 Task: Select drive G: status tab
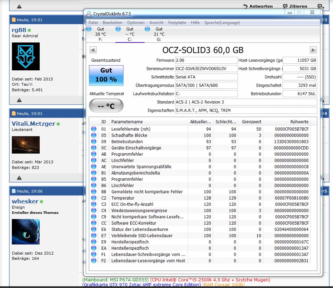pyautogui.click(x=159, y=34)
